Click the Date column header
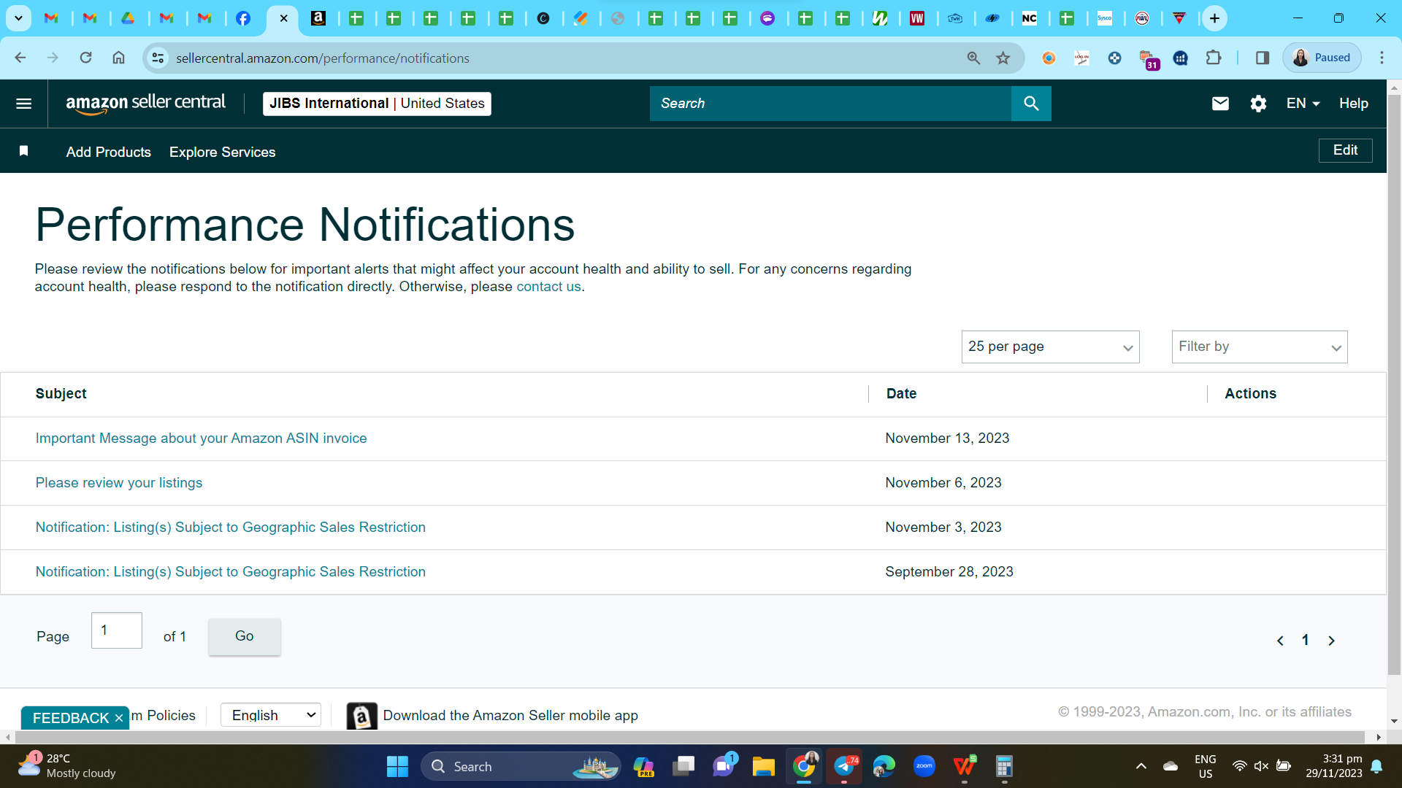Screen dimensions: 1402x788 (x=901, y=394)
